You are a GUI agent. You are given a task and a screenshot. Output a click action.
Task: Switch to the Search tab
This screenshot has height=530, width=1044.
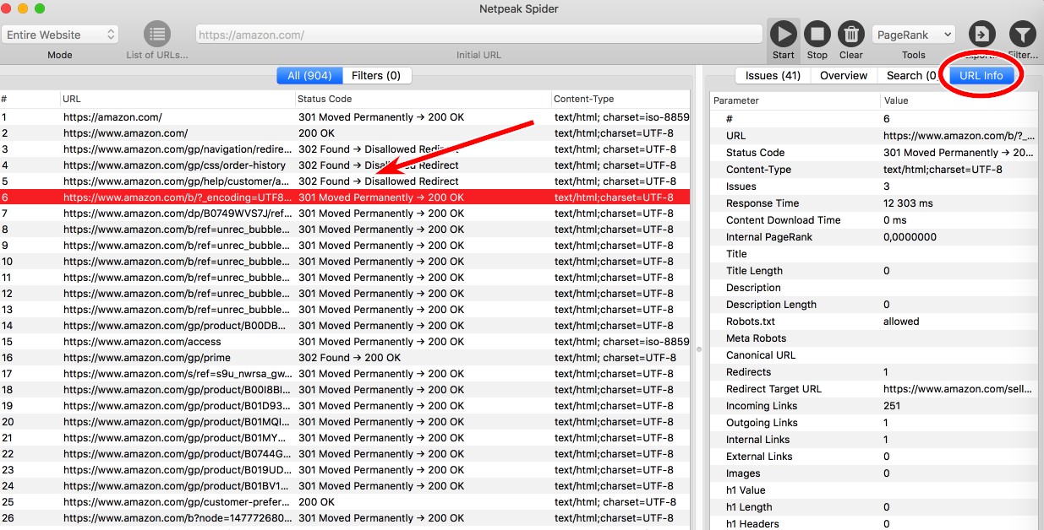click(x=910, y=75)
